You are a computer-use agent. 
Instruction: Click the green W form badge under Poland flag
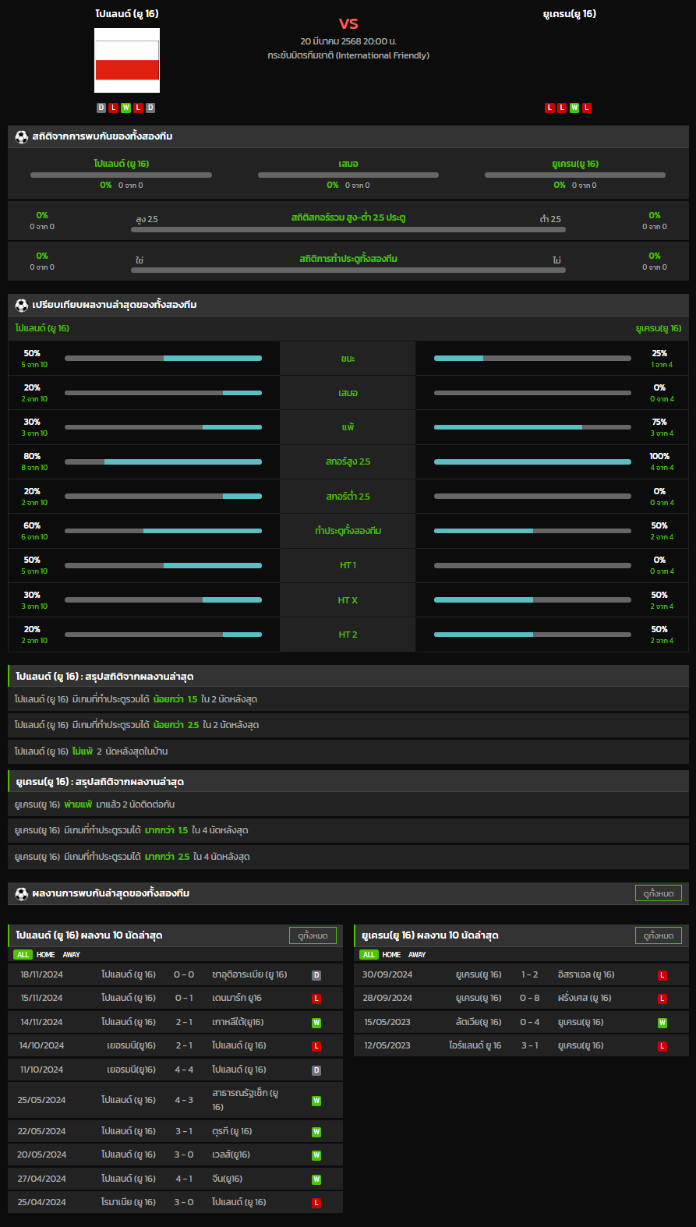[x=125, y=108]
